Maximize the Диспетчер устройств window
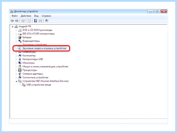 [x=157, y=11]
